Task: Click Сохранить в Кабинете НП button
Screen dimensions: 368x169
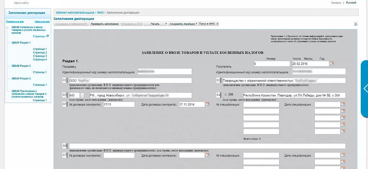Action: pyautogui.click(x=71, y=24)
